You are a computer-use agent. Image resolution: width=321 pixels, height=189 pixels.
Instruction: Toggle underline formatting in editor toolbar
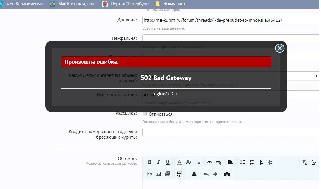click(168, 162)
